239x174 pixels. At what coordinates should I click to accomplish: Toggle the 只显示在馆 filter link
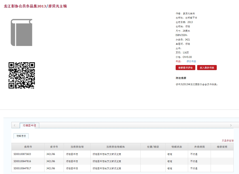point(228,141)
